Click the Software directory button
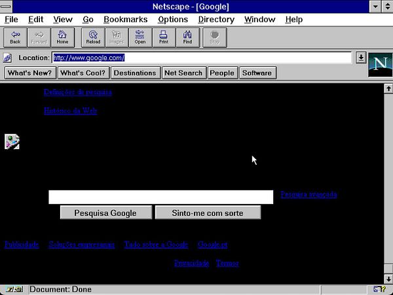The image size is (393, 295). coord(257,73)
